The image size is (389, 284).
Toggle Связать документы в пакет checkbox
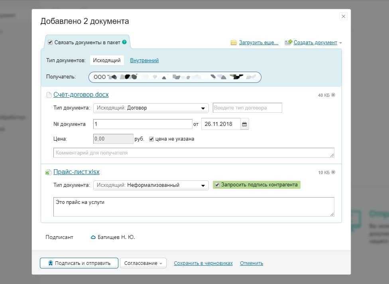[x=50, y=42]
